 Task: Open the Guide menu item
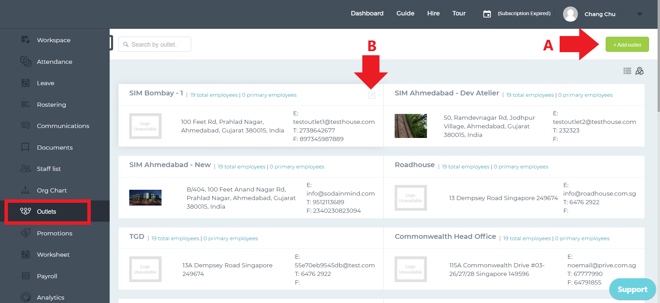point(405,13)
